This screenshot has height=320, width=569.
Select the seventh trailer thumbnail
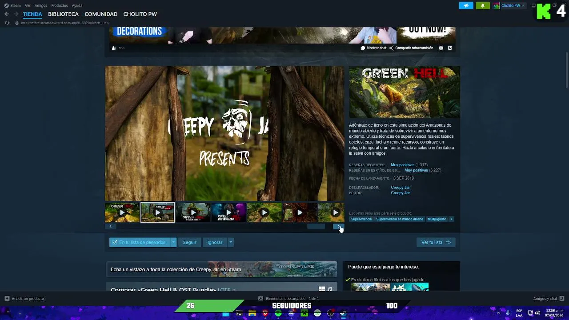tap(332, 212)
